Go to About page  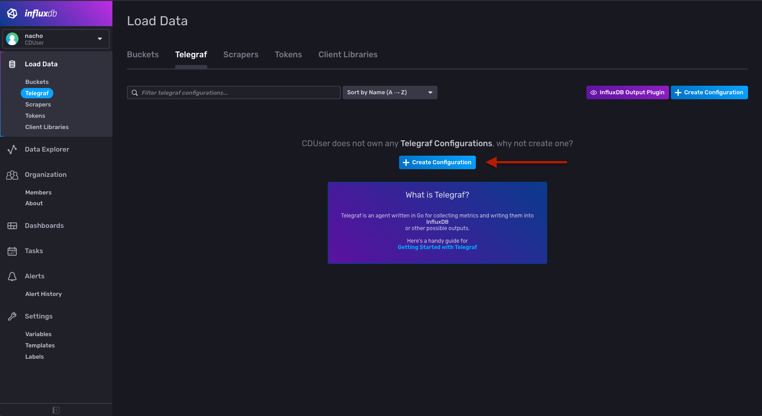pyautogui.click(x=34, y=203)
